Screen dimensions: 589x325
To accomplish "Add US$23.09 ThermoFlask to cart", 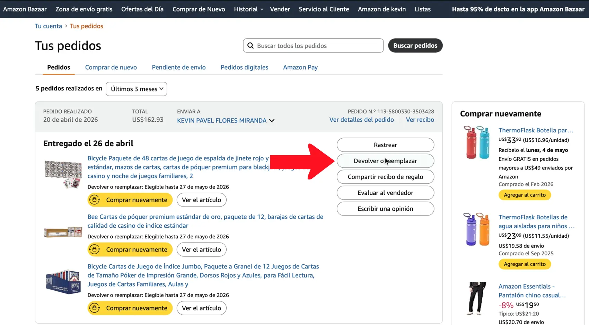I will click(525, 264).
